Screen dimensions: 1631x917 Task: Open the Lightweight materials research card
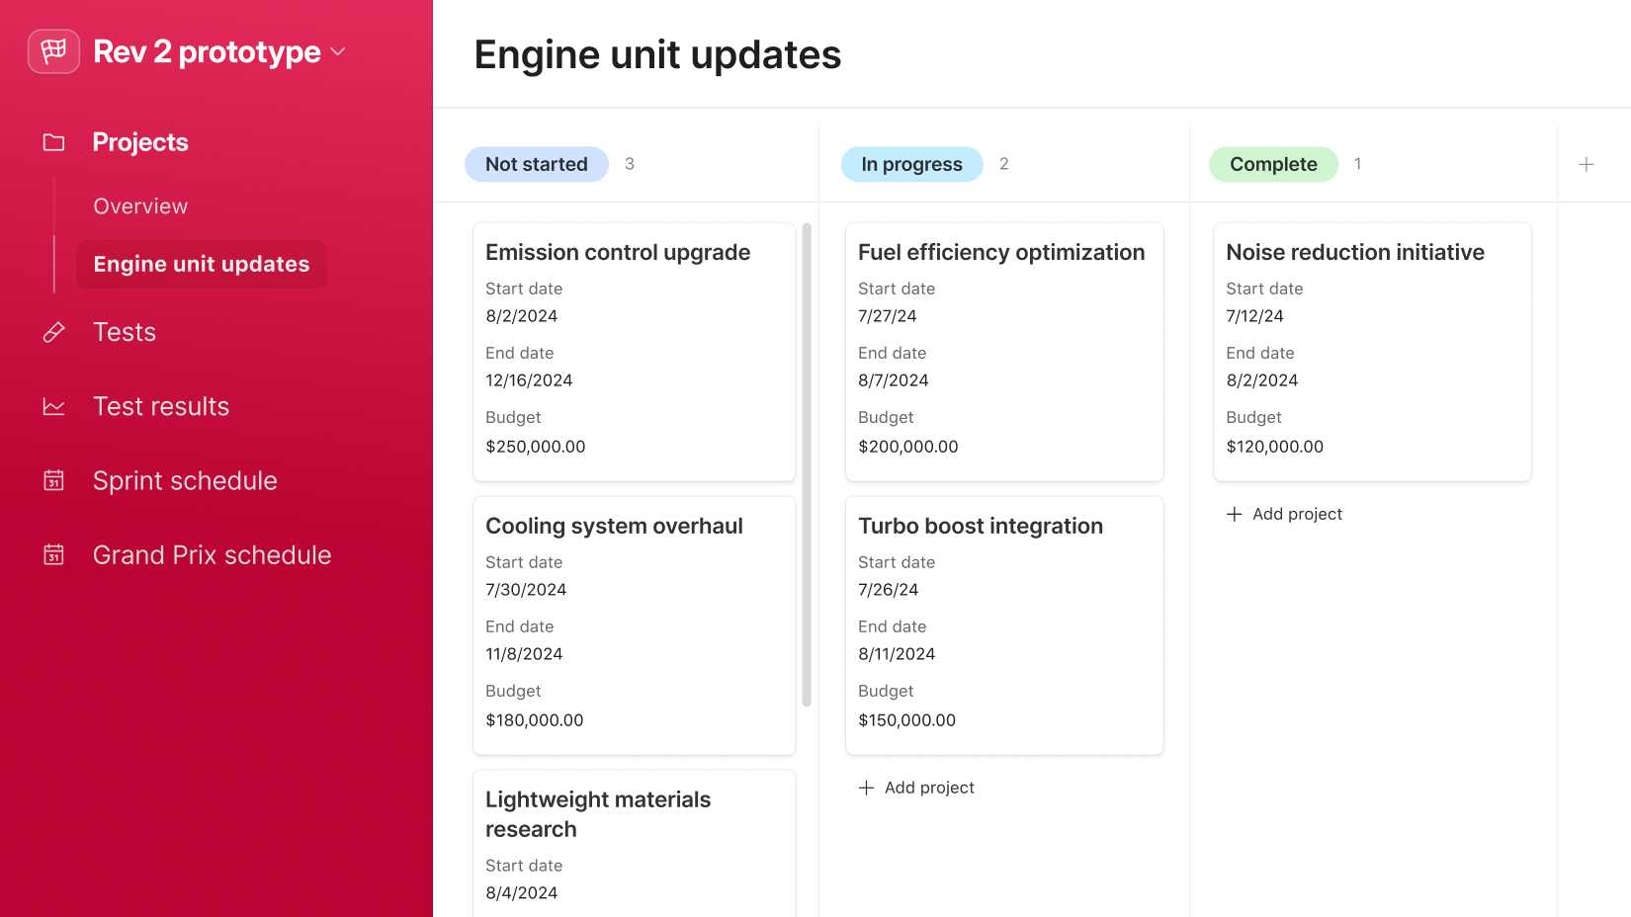[635, 844]
